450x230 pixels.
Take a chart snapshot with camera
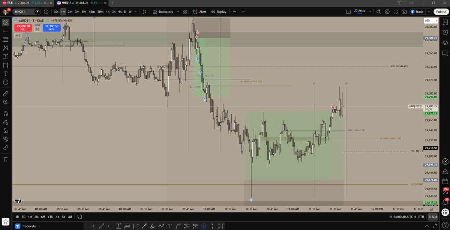click(x=404, y=12)
